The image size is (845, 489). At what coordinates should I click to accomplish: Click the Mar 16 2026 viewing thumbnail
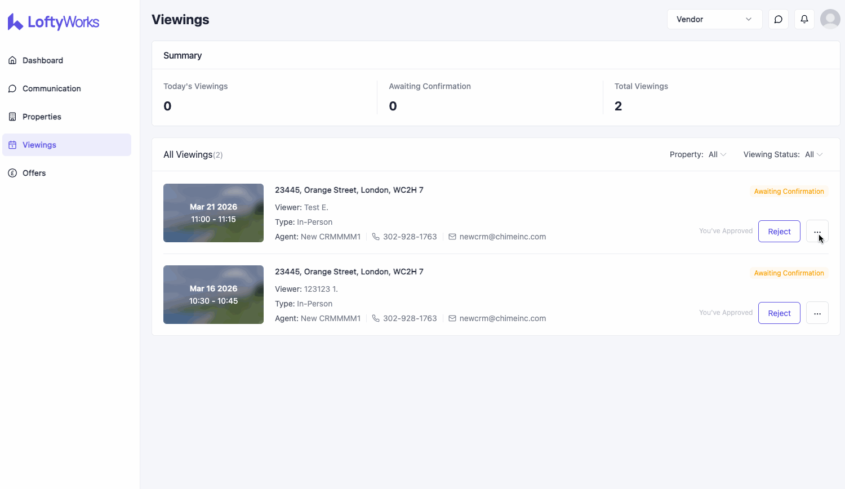point(214,295)
